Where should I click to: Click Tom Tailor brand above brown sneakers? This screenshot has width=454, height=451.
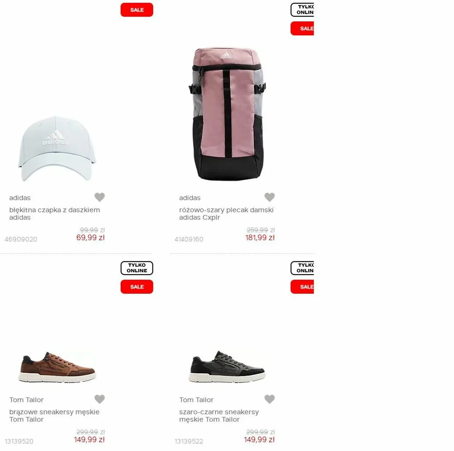pos(26,400)
